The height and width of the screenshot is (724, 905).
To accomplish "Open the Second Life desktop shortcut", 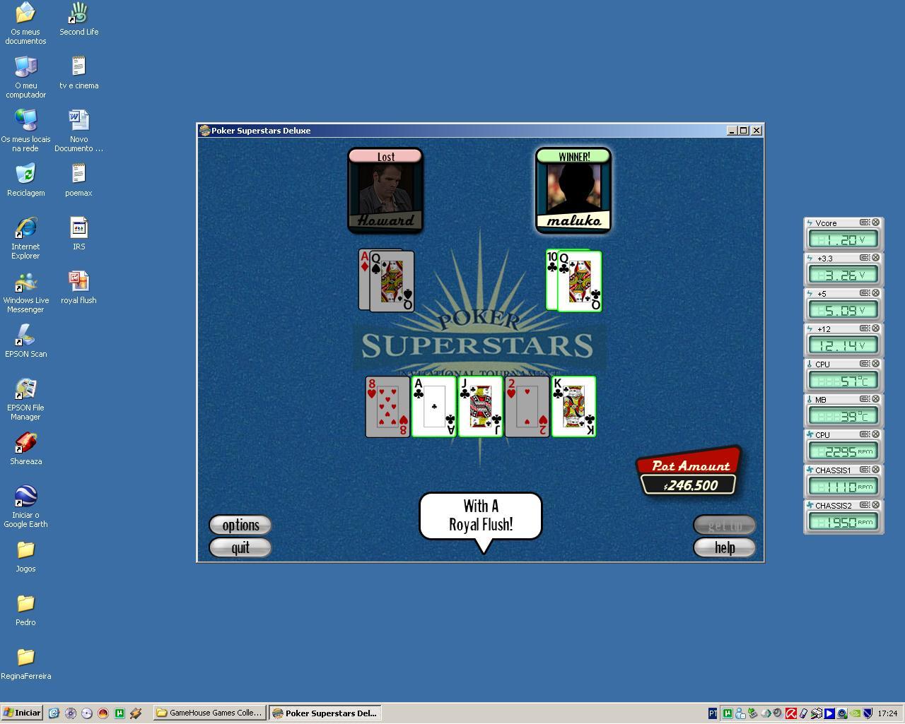I will [x=78, y=19].
